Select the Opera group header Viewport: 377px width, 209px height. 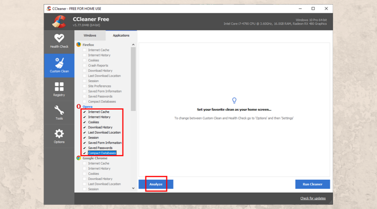click(x=88, y=107)
